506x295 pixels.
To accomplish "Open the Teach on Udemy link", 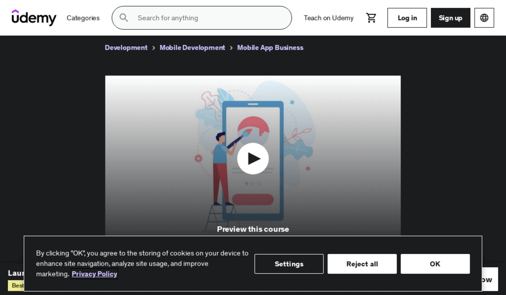I will pos(328,18).
